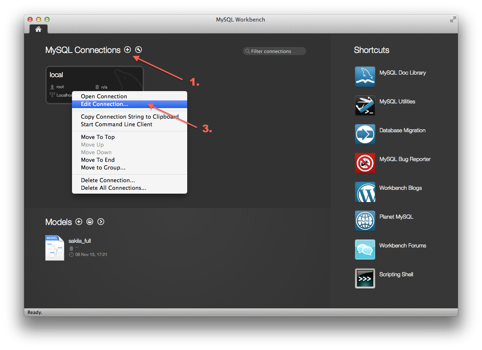Click the sakila_full model name
The width and height of the screenshot is (482, 350).
[80, 241]
